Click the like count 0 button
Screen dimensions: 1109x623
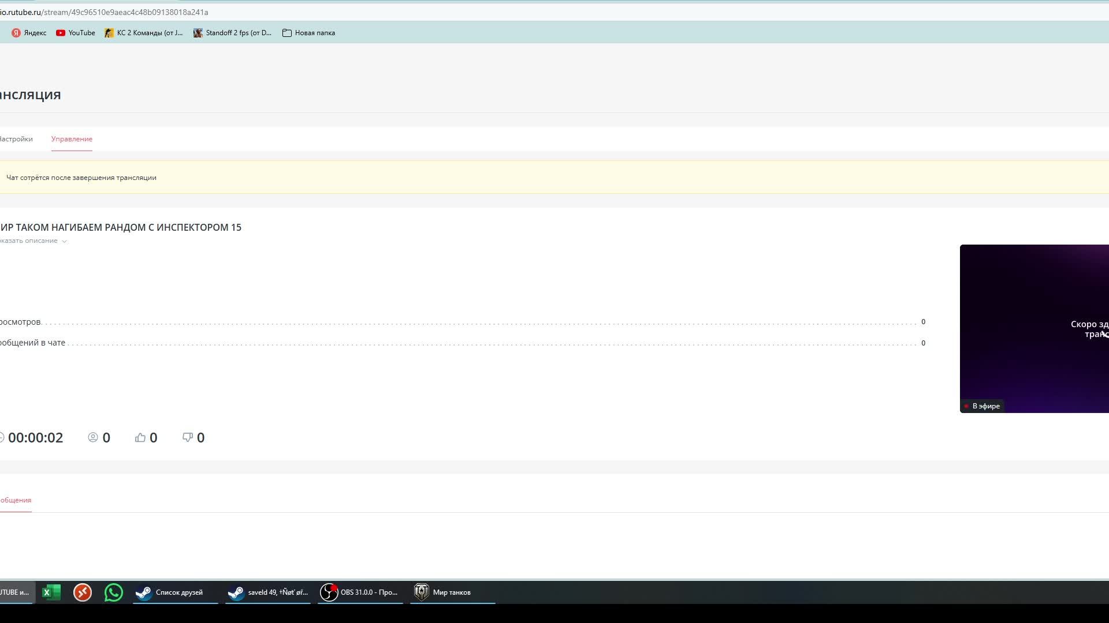coord(146,437)
